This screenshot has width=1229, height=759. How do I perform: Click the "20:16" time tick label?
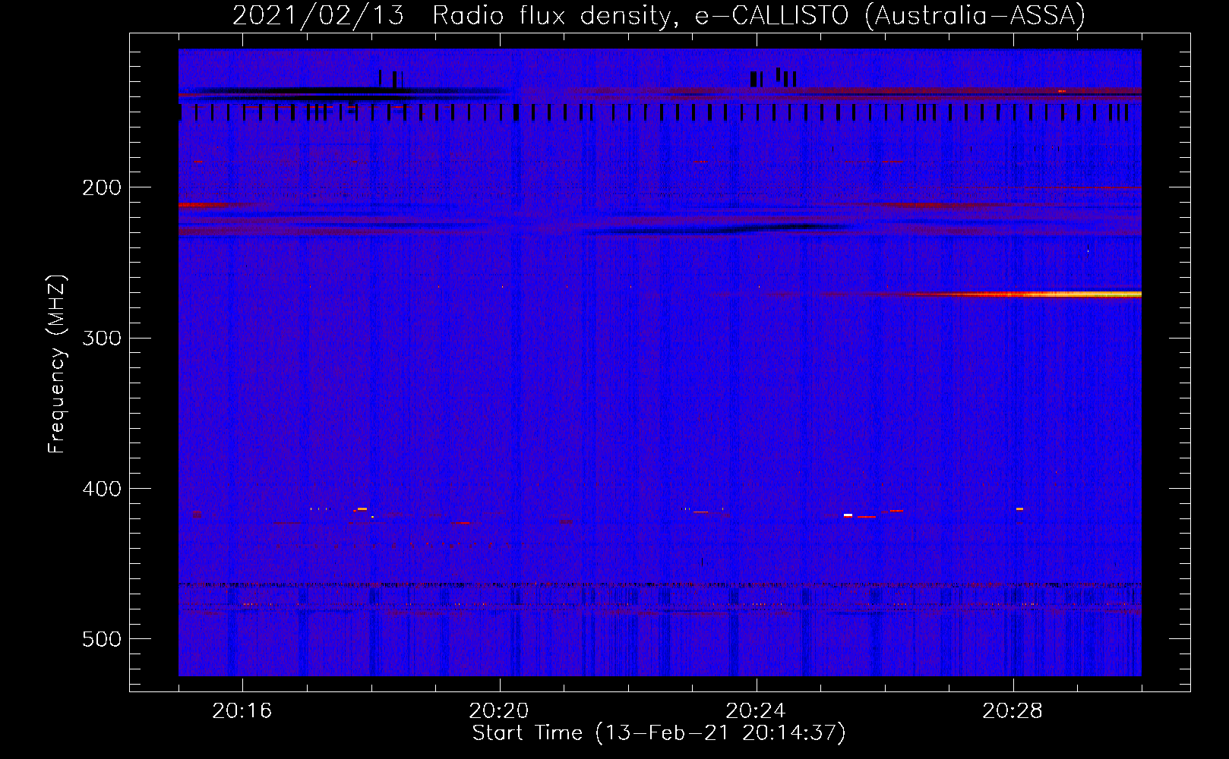pyautogui.click(x=242, y=711)
